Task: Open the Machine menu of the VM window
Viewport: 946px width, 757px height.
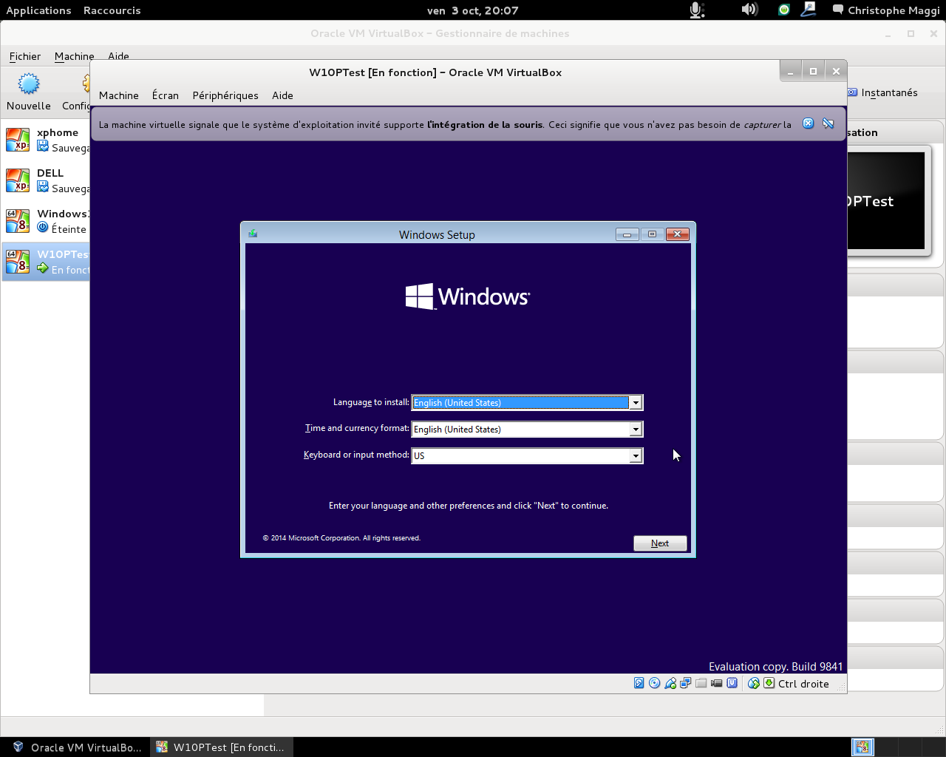Action: 119,95
